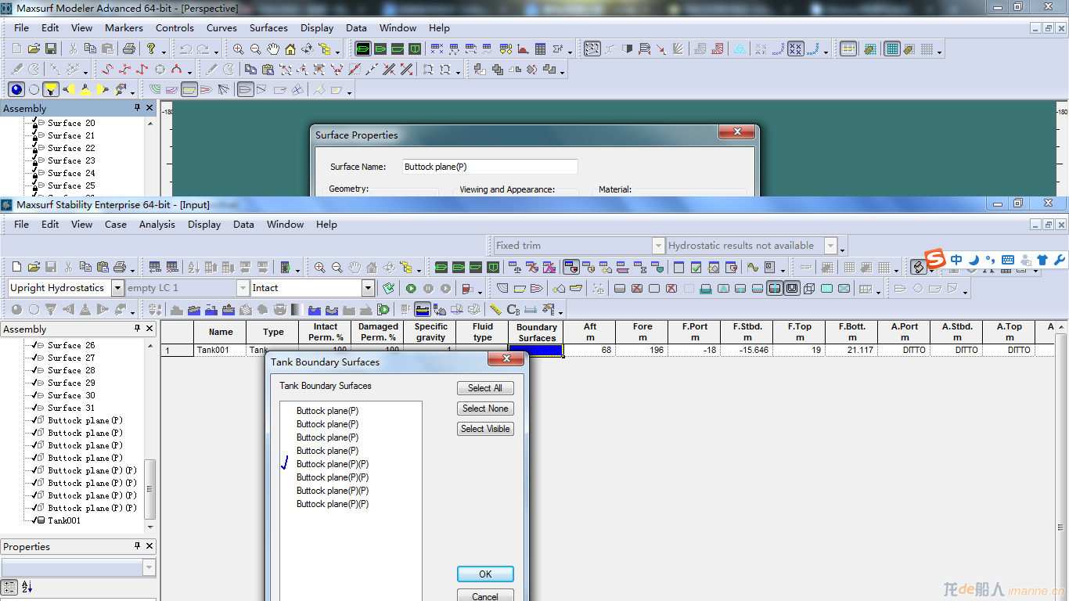Open Intact damage case dropdown
The image size is (1069, 601).
click(368, 288)
